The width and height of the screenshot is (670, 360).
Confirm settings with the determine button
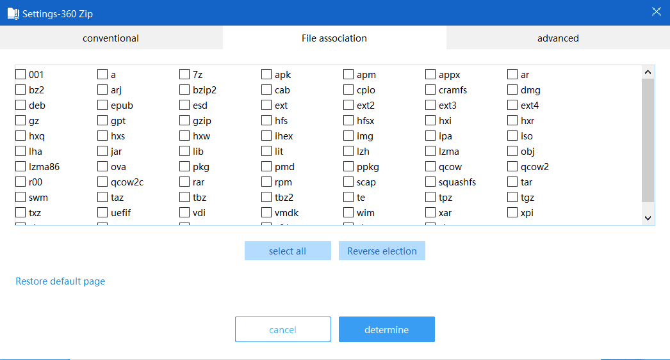[386, 330]
